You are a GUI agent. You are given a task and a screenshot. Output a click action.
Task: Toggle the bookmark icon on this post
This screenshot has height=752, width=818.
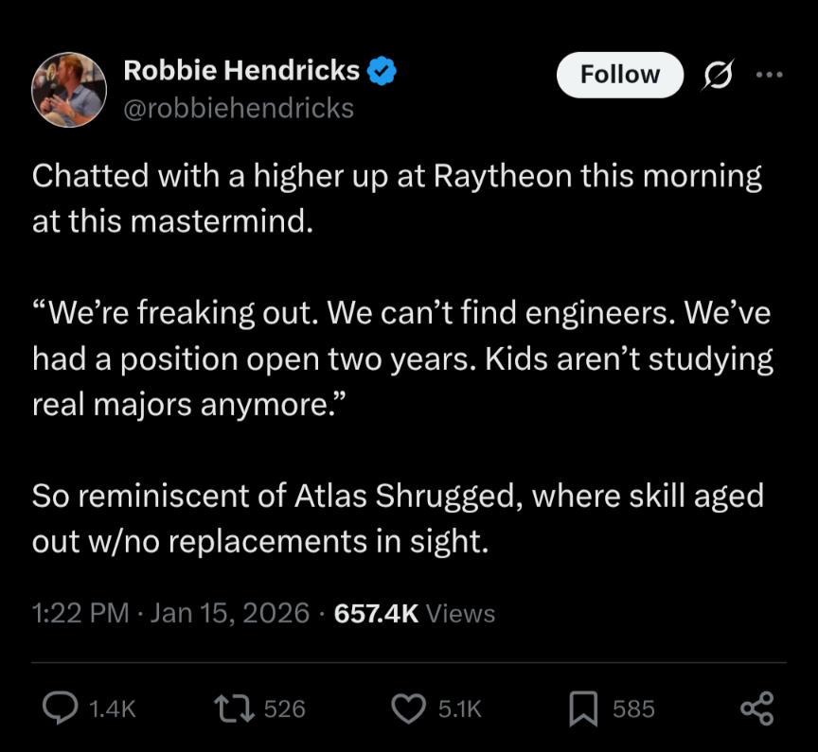click(582, 708)
